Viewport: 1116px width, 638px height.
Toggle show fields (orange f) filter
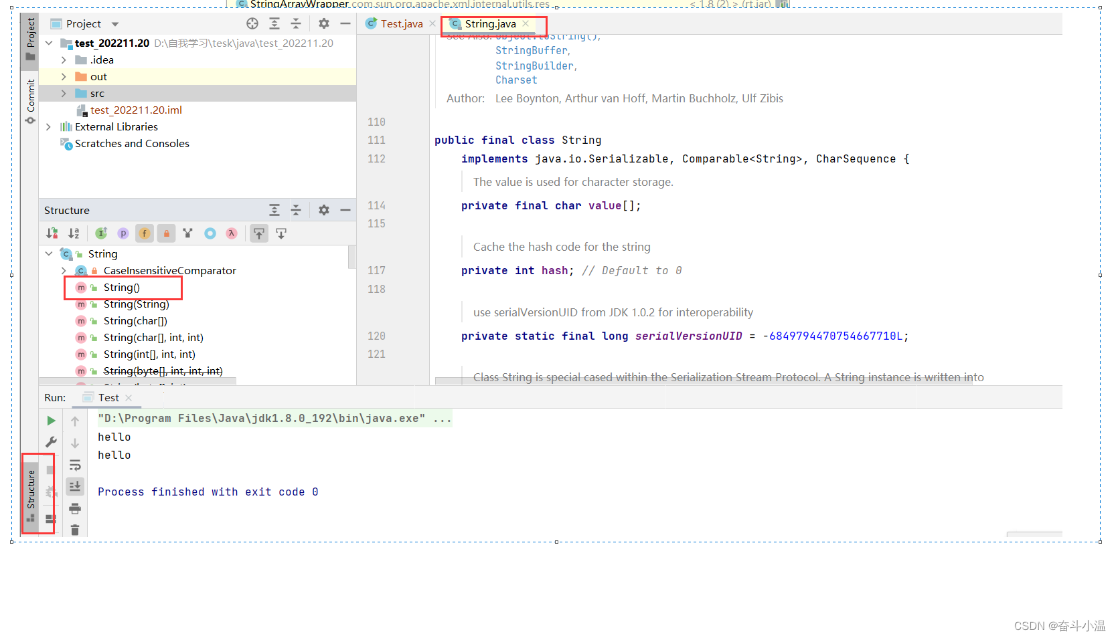[145, 233]
